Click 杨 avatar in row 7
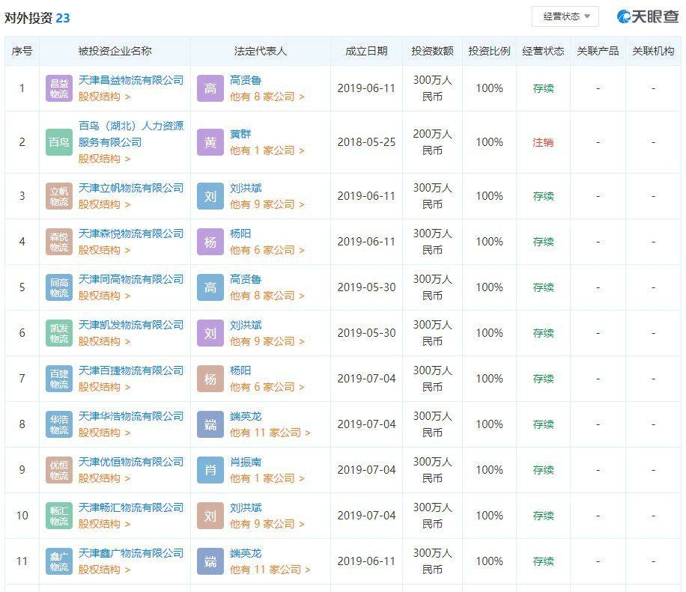Screen dimensions: 686x592 (x=210, y=379)
